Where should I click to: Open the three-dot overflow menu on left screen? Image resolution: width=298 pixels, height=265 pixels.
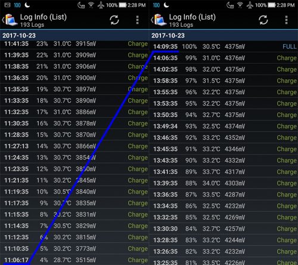137,20
